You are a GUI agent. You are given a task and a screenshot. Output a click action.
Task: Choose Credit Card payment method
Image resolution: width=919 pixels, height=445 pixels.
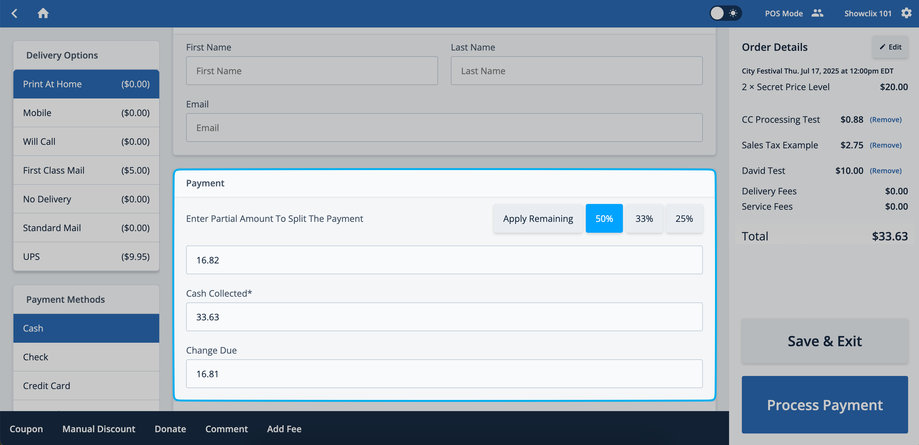pos(86,386)
